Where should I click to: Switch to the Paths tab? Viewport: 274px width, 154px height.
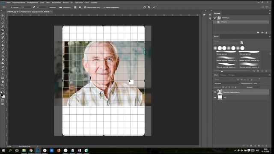click(232, 75)
